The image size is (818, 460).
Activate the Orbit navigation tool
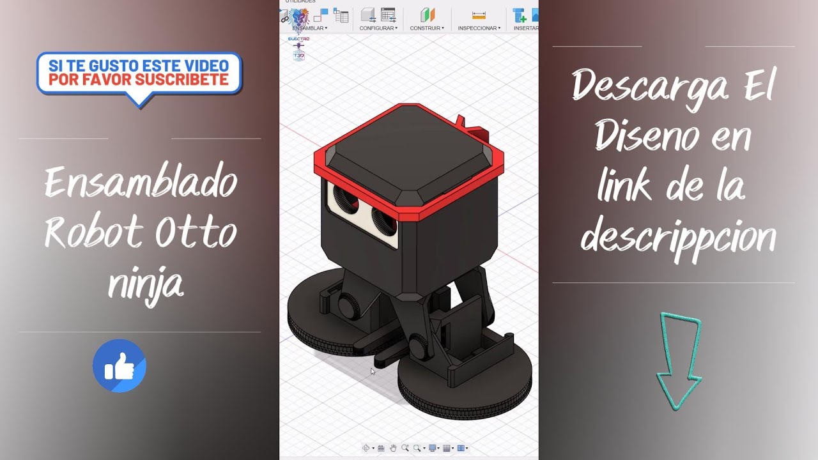[x=366, y=448]
